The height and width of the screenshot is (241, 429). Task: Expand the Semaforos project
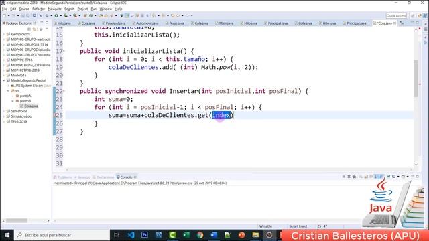(x=4, y=111)
